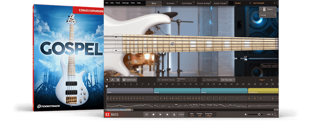The image size is (312, 126).
Task: Click the first C chord in Intro
Action: (108, 98)
